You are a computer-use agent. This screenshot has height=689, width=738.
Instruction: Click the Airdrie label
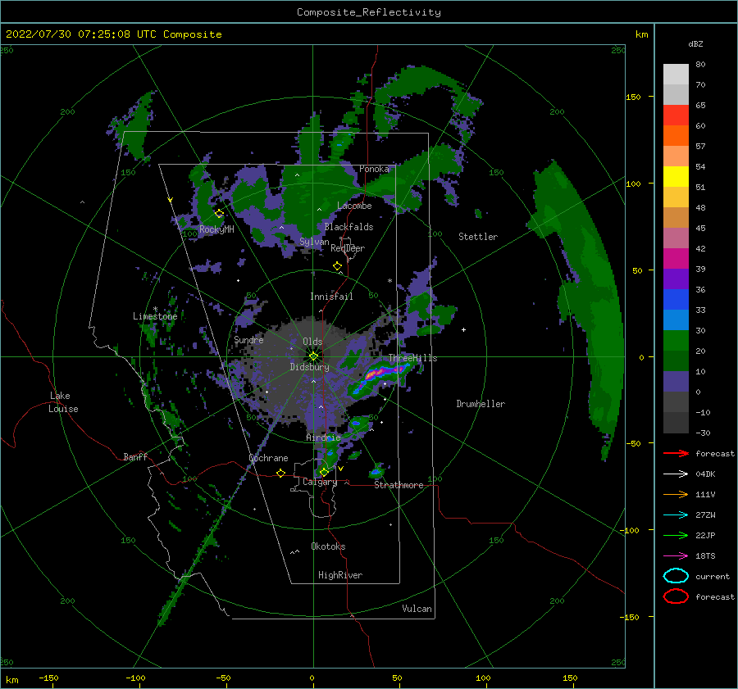(x=323, y=437)
